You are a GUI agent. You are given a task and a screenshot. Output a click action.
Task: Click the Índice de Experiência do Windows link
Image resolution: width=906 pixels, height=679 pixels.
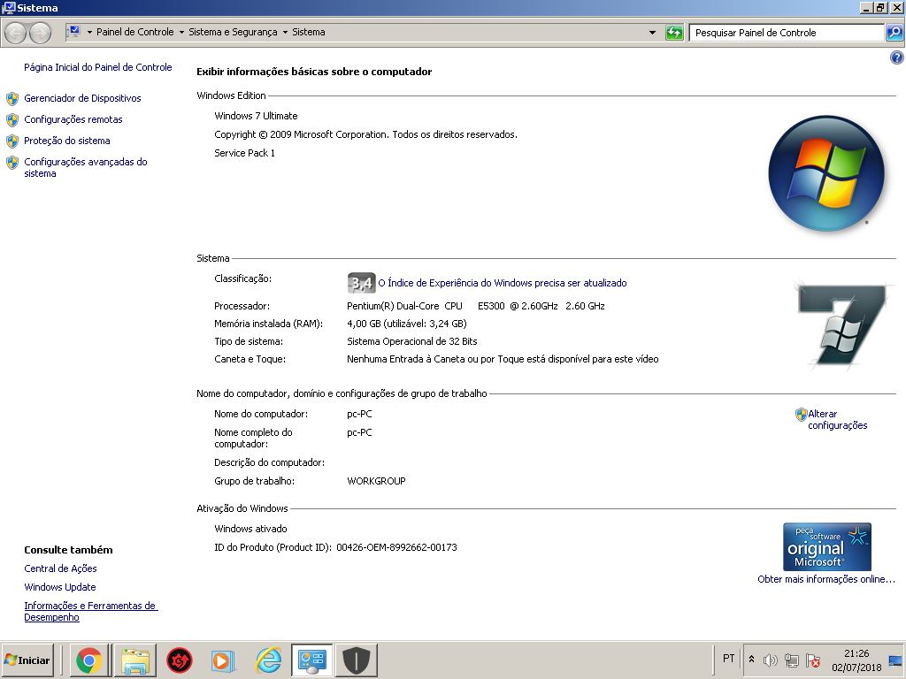pyautogui.click(x=503, y=284)
